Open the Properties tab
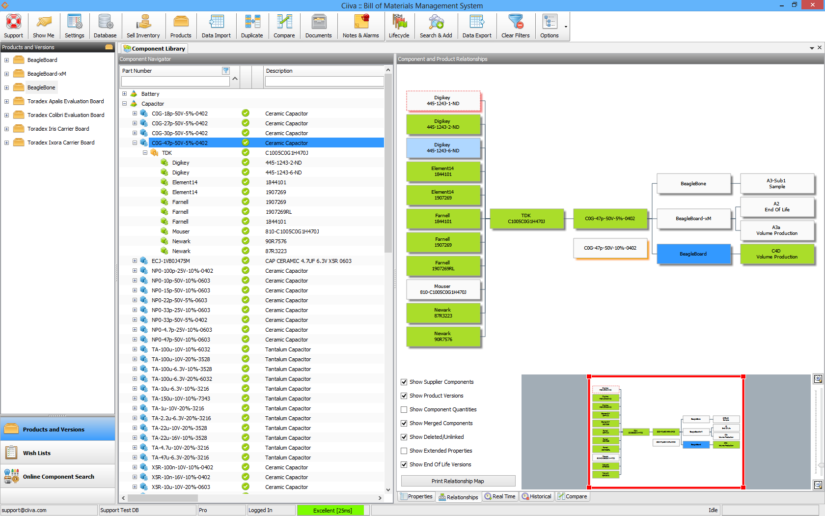The width and height of the screenshot is (825, 516). (416, 496)
